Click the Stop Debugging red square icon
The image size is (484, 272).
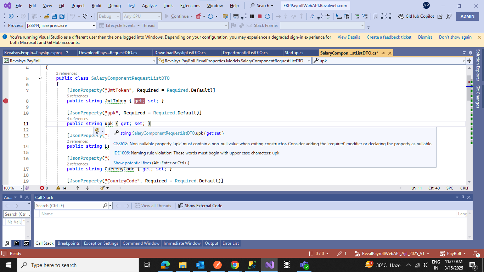pyautogui.click(x=260, y=16)
